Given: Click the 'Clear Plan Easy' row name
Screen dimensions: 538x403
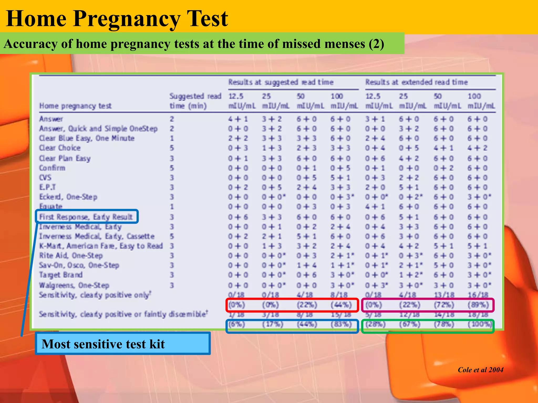Looking at the screenshot, I should pos(65,158).
